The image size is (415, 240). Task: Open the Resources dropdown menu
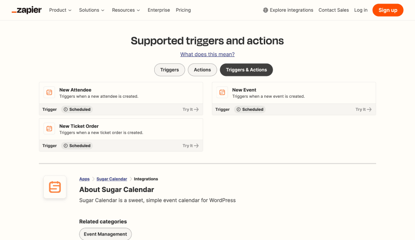coord(126,10)
